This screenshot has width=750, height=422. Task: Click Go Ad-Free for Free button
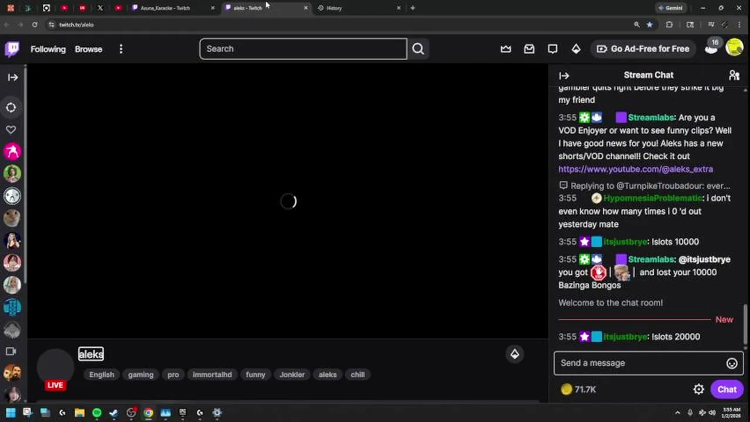point(643,49)
